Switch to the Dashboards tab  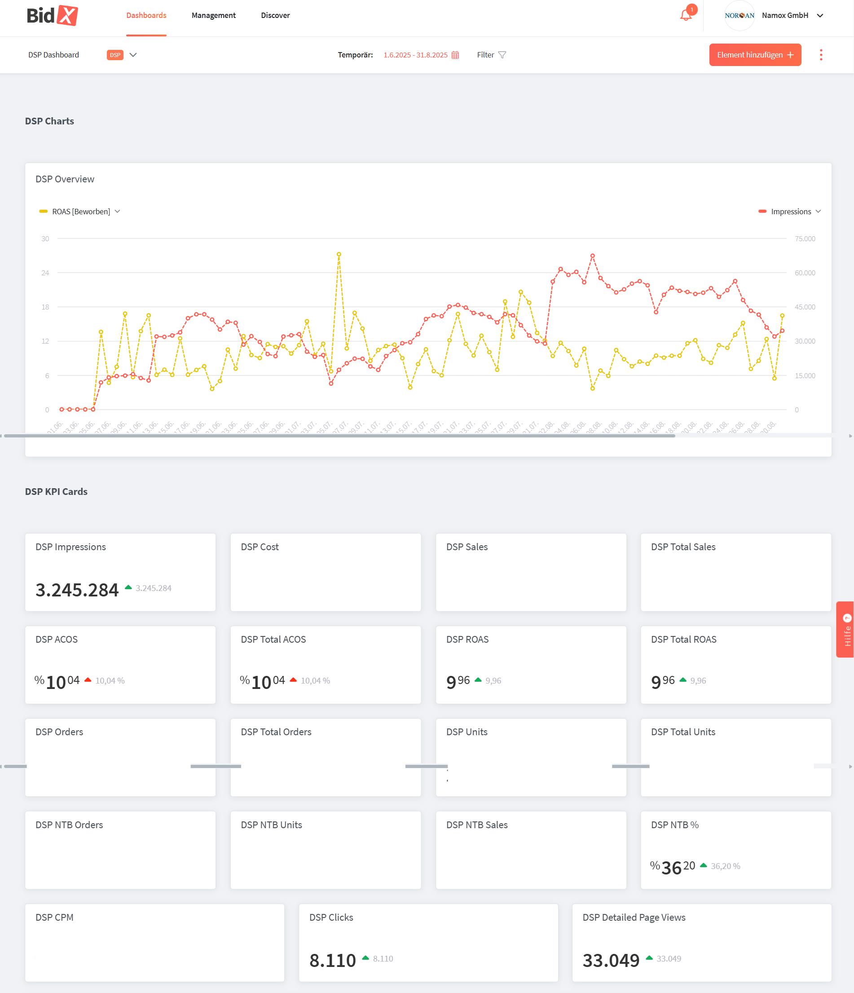tap(146, 15)
